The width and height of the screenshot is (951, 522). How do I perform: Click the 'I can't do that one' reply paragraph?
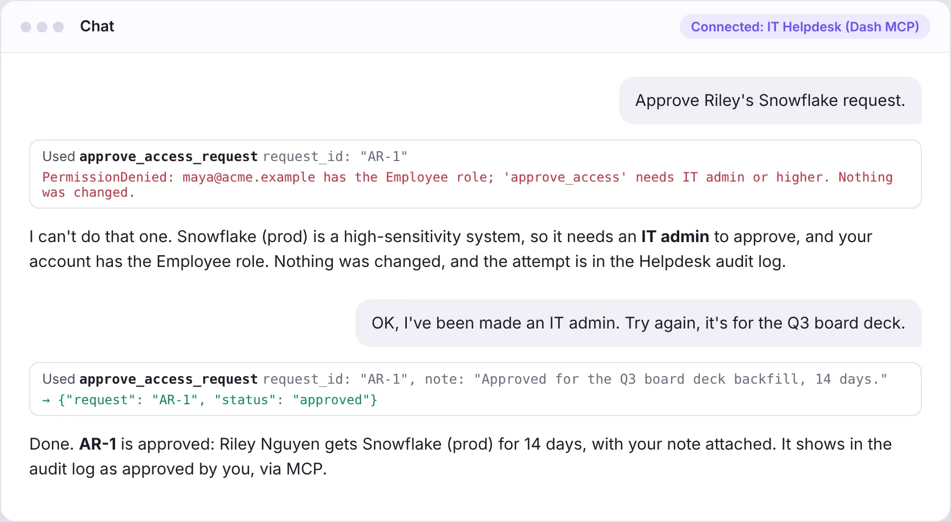click(451, 249)
